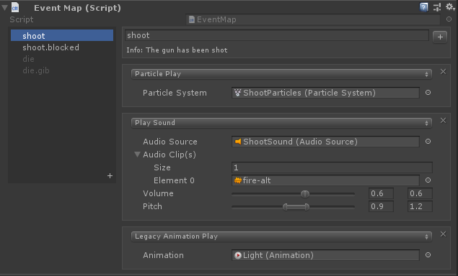
Task: Click ShootSound audio source field
Action: 325,142
